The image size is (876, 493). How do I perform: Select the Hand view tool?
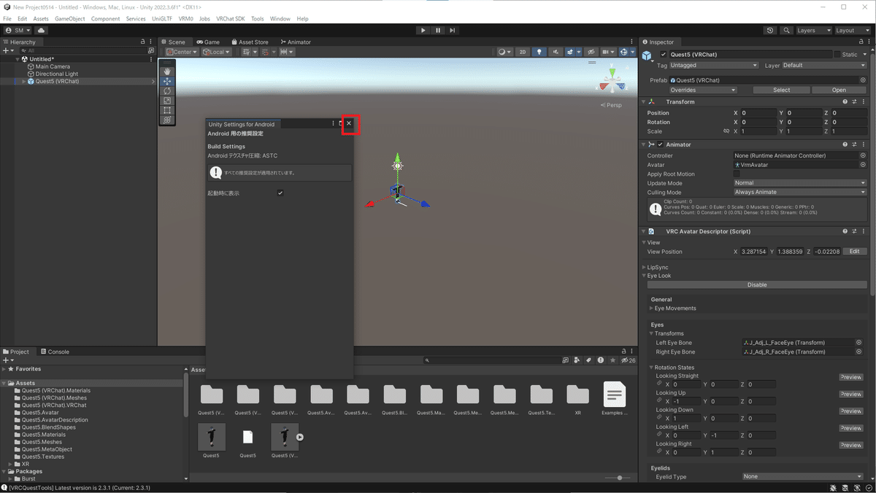167,71
